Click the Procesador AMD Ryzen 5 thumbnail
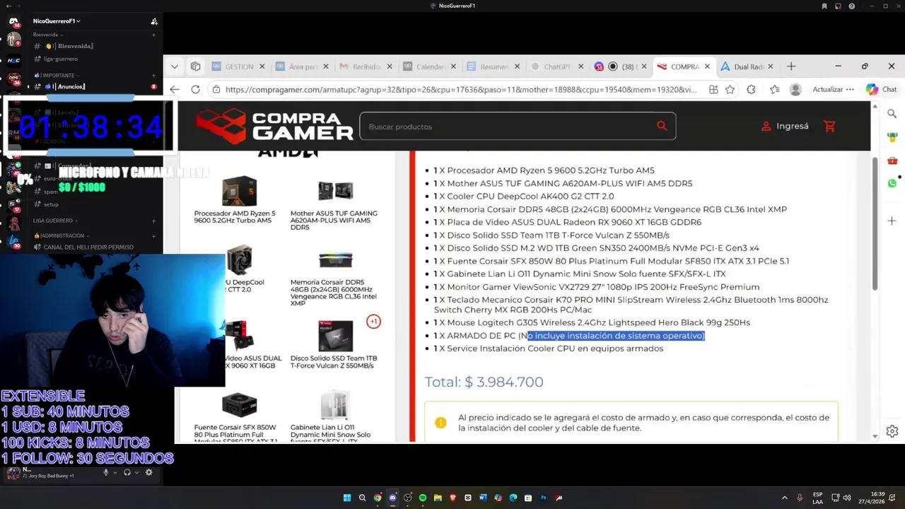Viewport: 905px width, 509px height. pos(239,190)
